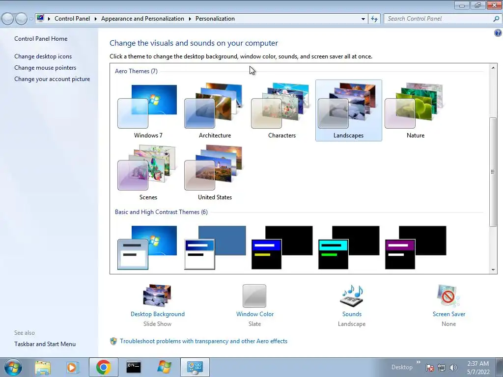Click the search magnifier icon
Screen dimensions: 503x377
496,19
